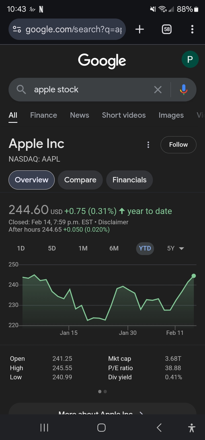Open the News results tab
205x440 pixels.
tap(79, 115)
